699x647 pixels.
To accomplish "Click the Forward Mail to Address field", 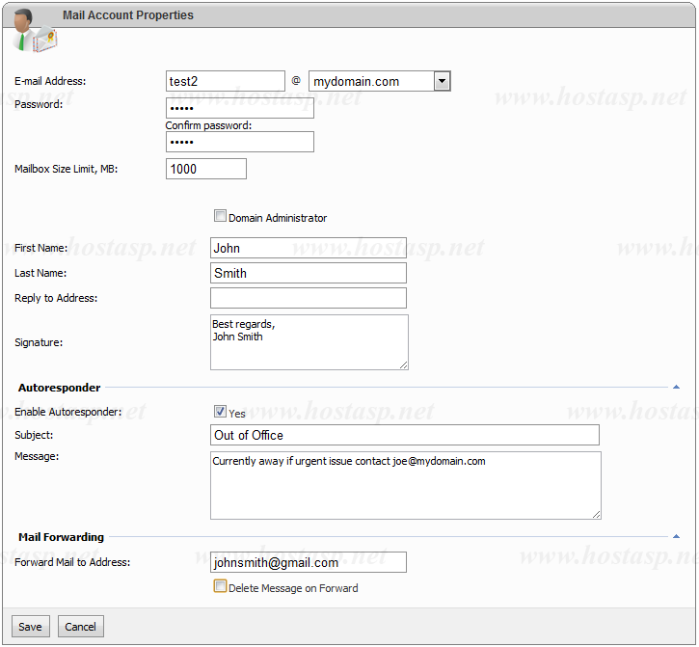I will coord(308,562).
